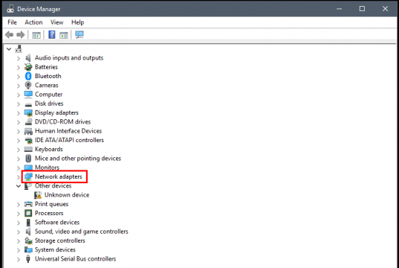Select the Bluetooth category icon
The width and height of the screenshot is (399, 268).
(28, 76)
